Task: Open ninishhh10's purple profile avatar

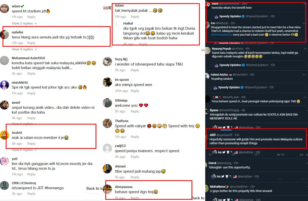Action: click(4, 85)
